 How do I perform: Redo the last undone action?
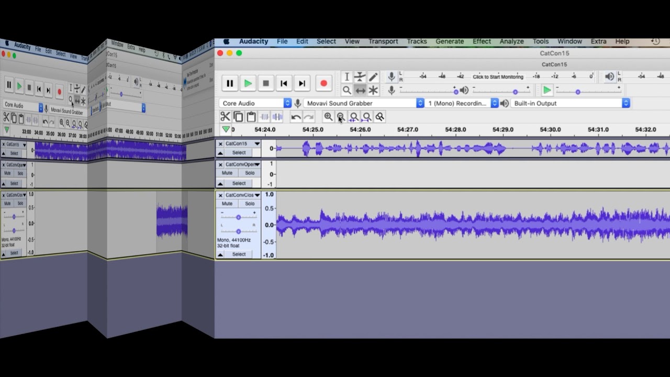(309, 117)
